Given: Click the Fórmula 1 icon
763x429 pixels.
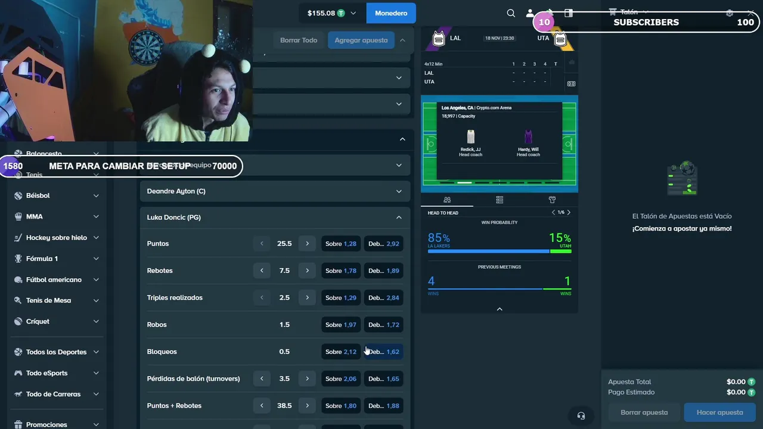Looking at the screenshot, I should [18, 259].
